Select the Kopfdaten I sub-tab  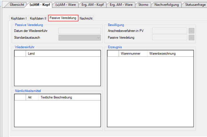[x=19, y=18]
